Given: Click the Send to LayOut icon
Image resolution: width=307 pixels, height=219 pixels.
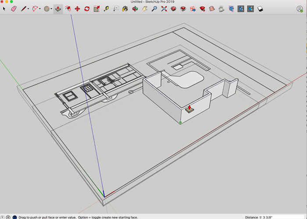Looking at the screenshot, I should pyautogui.click(x=193, y=9).
